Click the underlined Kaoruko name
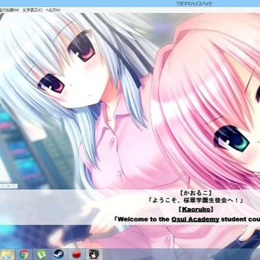 point(196,210)
